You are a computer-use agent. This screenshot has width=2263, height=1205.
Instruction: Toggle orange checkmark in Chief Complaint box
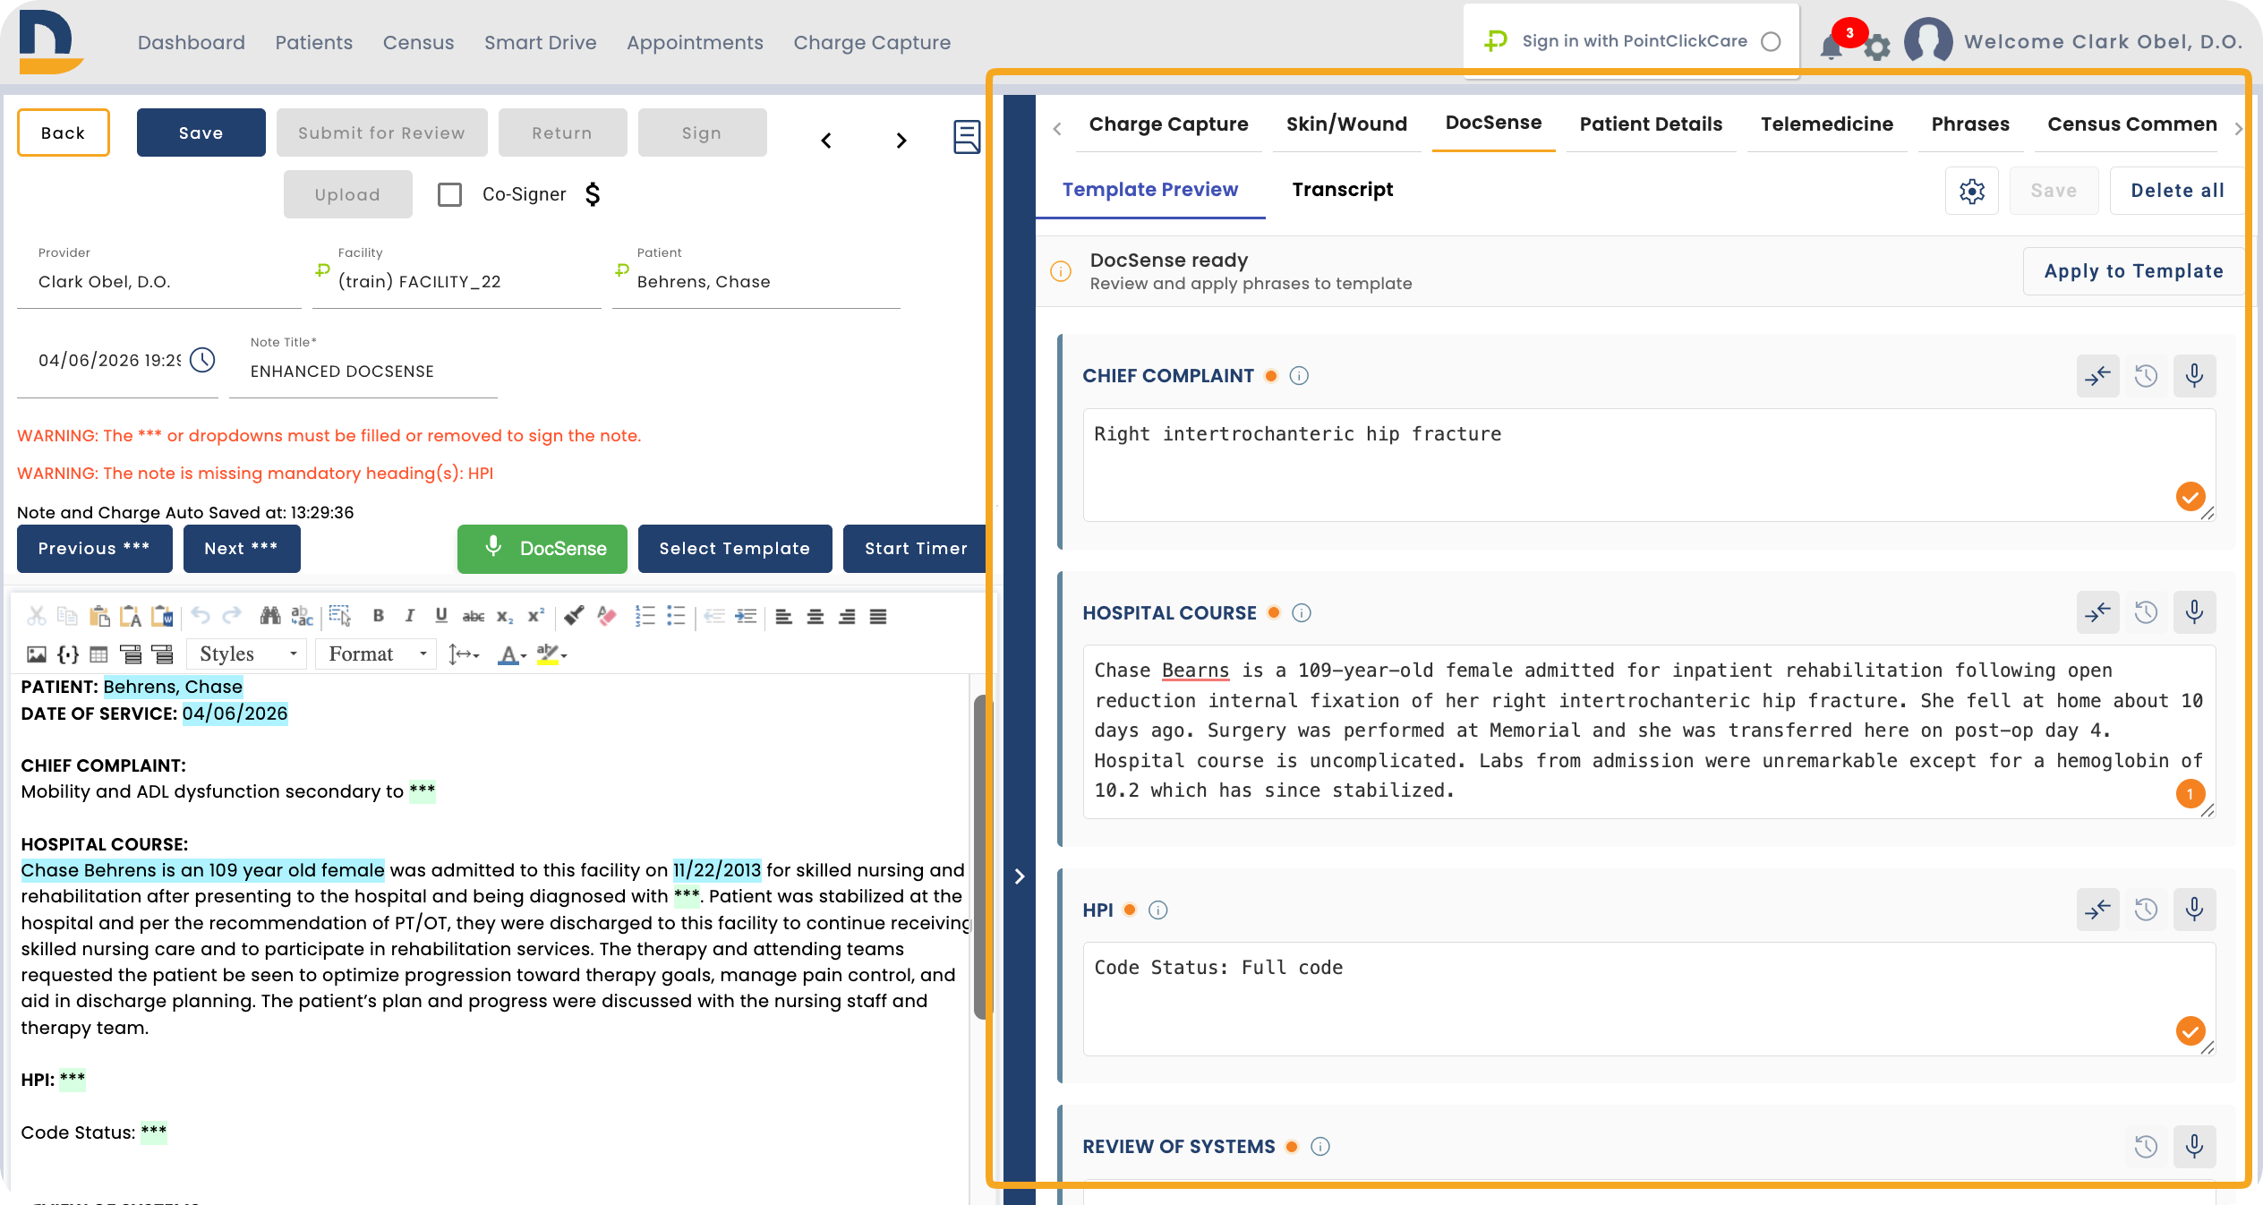tap(2190, 496)
